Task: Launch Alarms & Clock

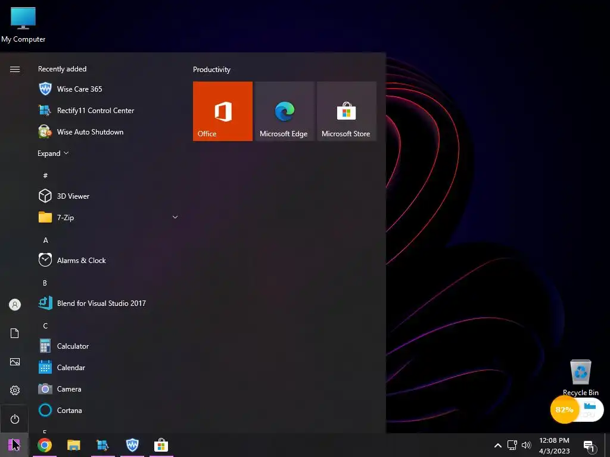Action: (x=109, y=261)
